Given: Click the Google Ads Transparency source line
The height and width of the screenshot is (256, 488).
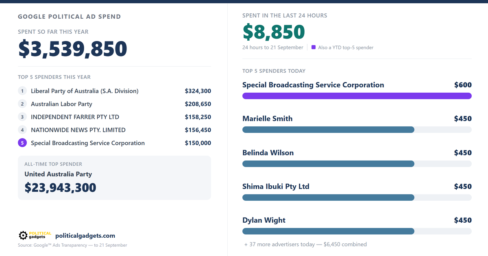Looking at the screenshot, I should tap(72, 245).
